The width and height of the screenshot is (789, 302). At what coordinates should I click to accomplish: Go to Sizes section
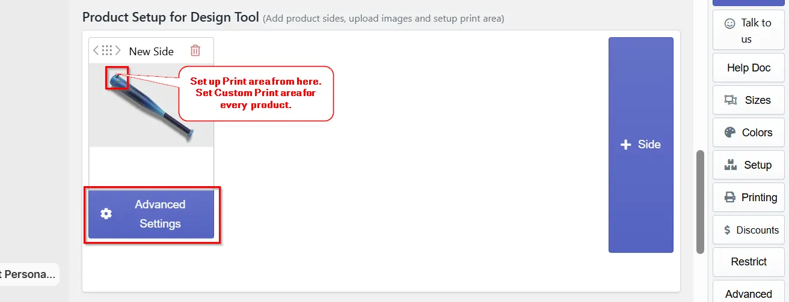tap(749, 100)
